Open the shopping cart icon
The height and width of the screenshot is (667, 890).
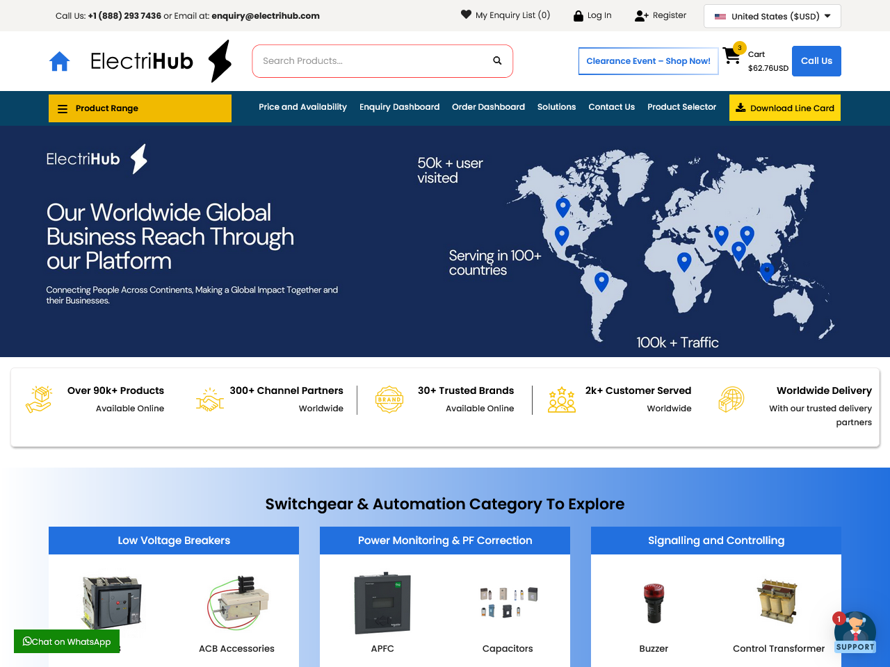coord(731,56)
